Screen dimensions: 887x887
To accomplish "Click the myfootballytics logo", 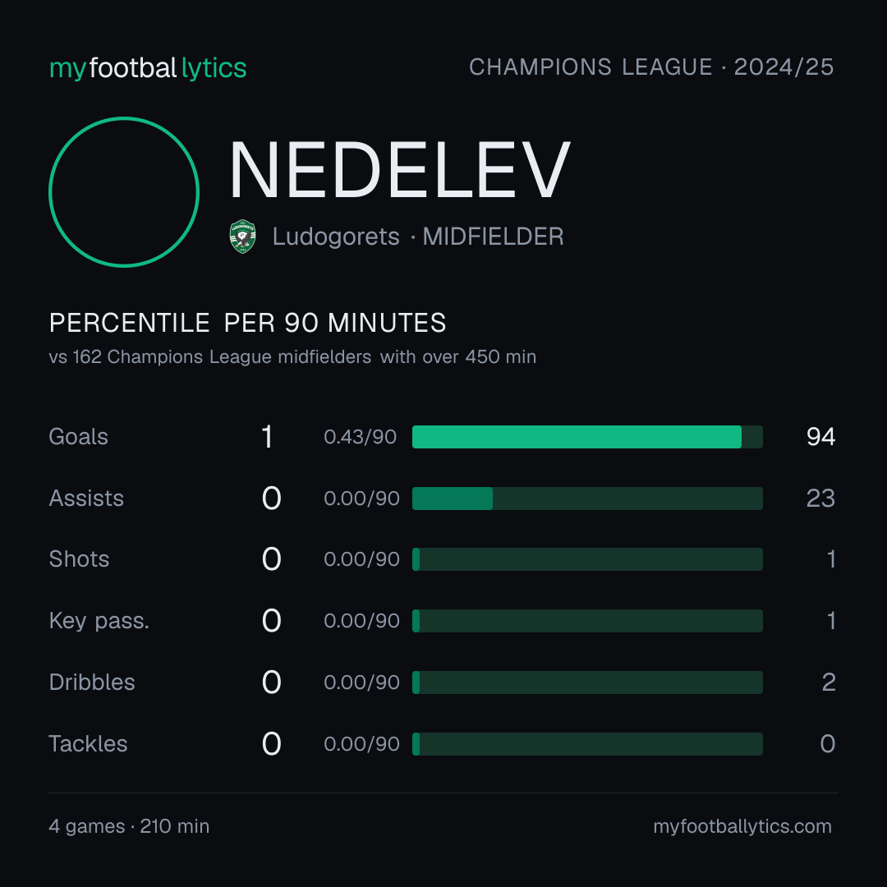I will (x=148, y=68).
